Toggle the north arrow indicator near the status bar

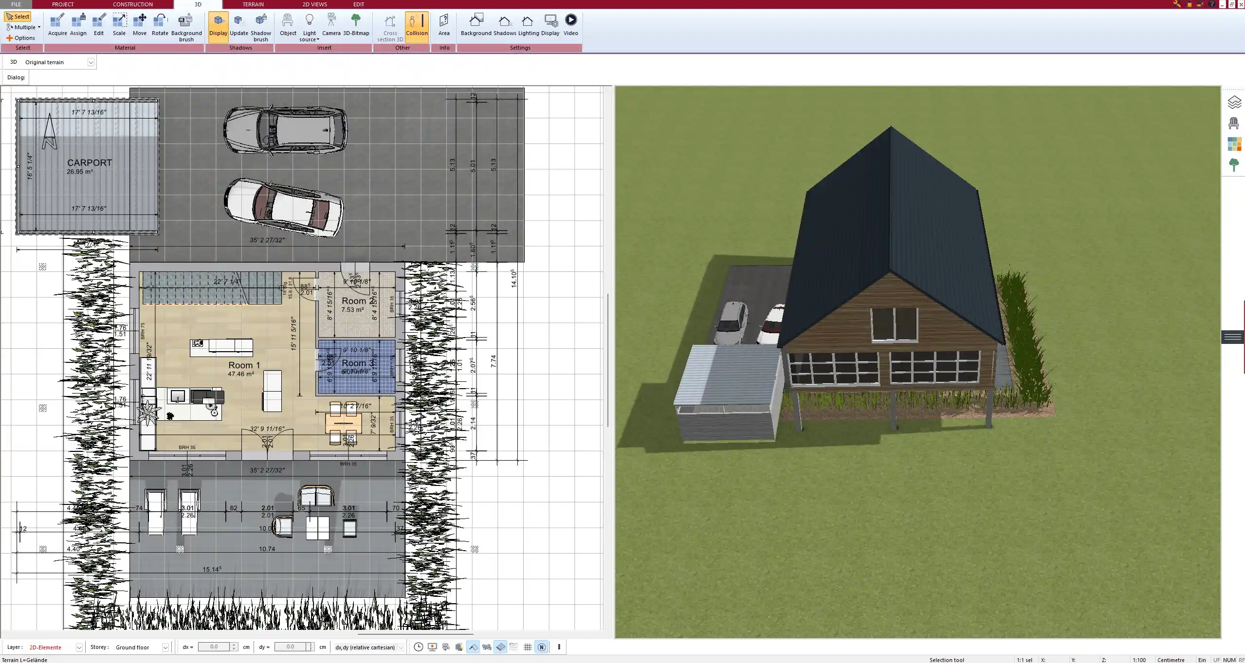tap(542, 647)
